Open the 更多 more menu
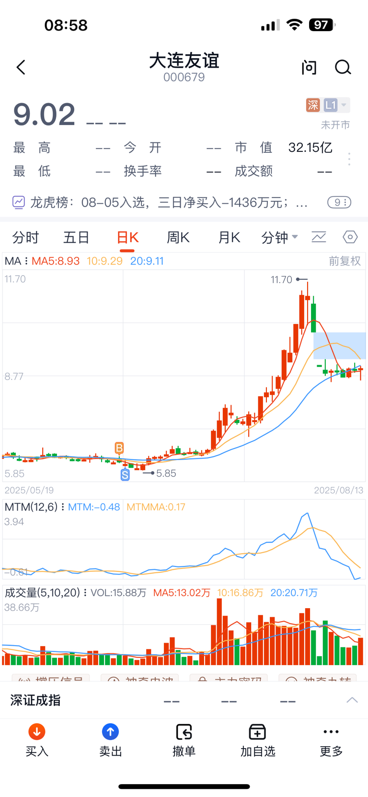Viewport: 368px width, 797px height. click(331, 740)
